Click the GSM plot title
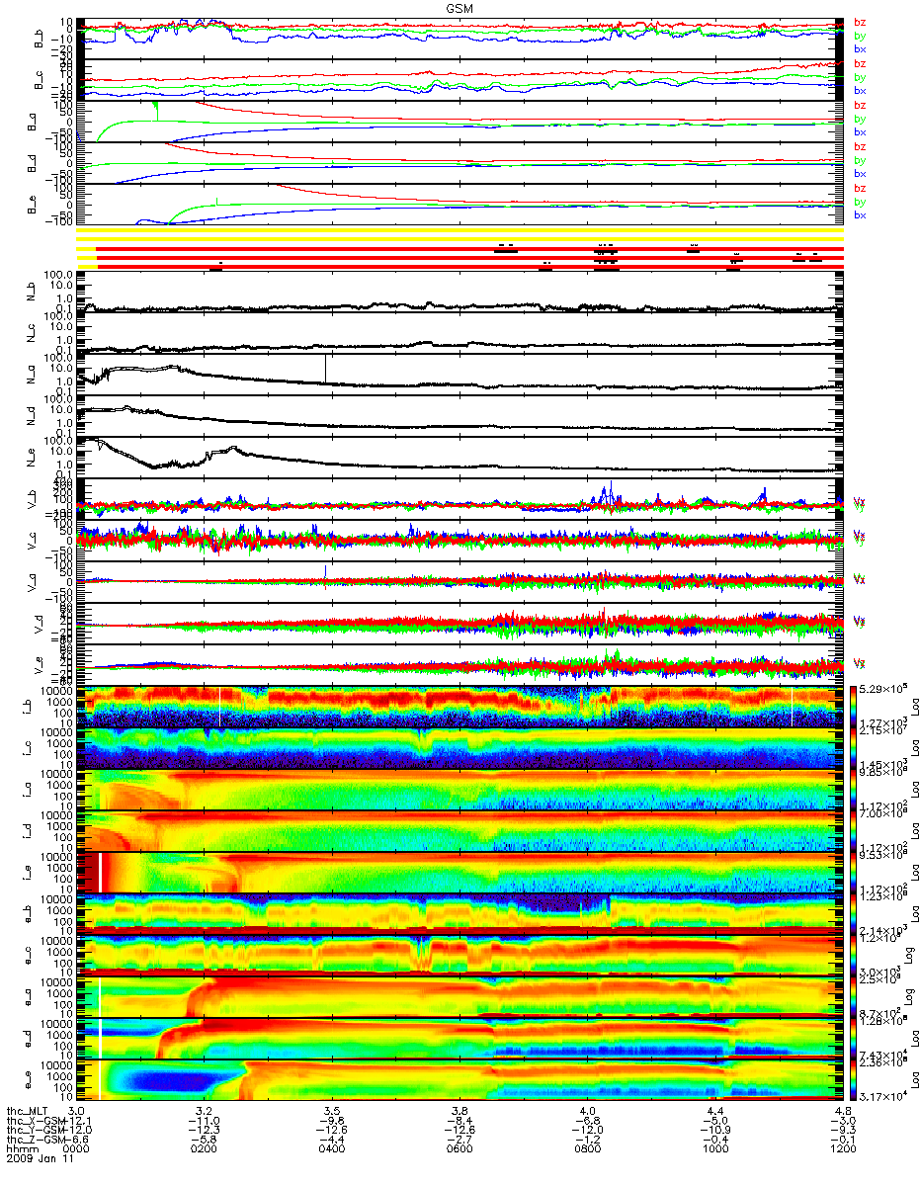 click(459, 8)
